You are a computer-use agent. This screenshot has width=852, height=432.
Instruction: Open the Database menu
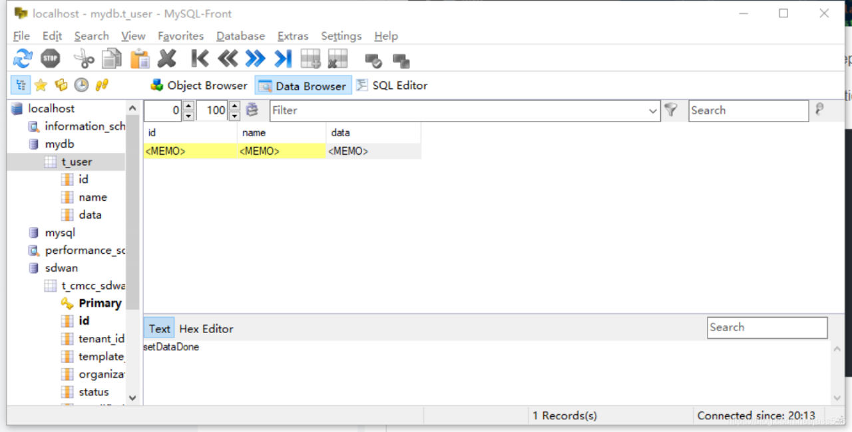240,36
